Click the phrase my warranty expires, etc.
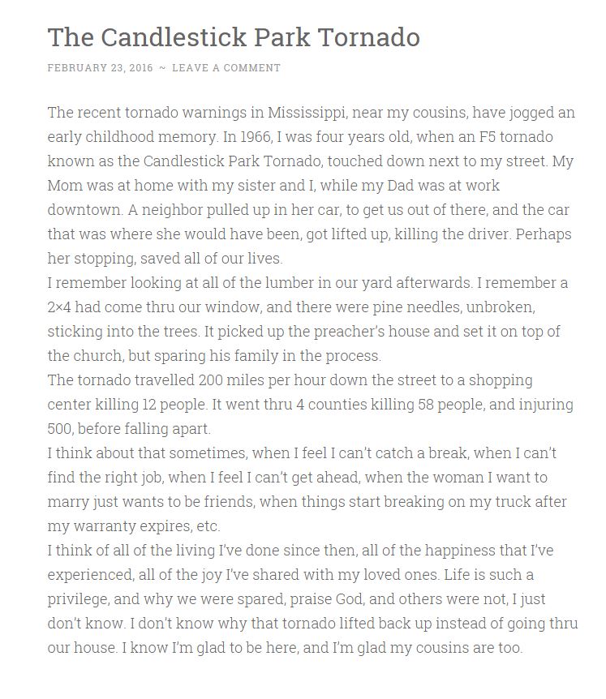 point(134,526)
